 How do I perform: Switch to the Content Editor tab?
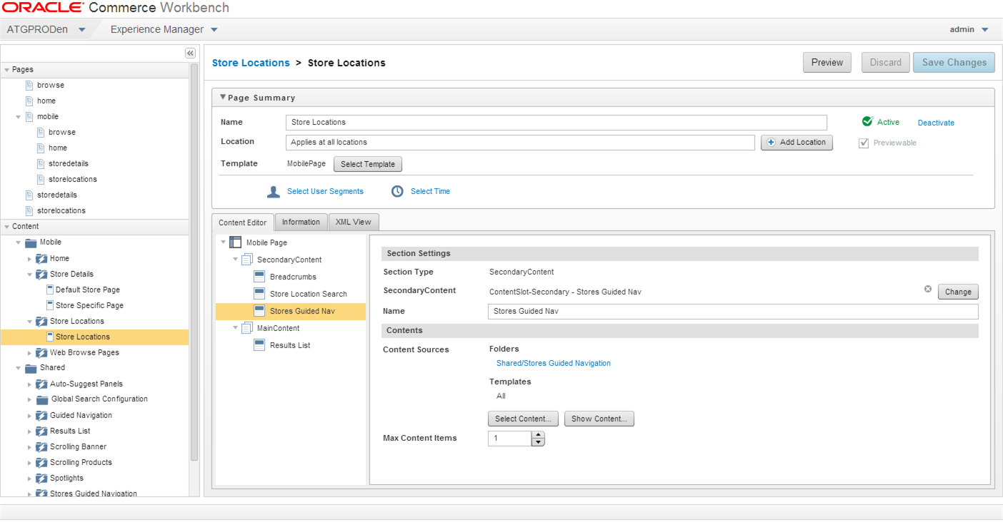pos(243,222)
